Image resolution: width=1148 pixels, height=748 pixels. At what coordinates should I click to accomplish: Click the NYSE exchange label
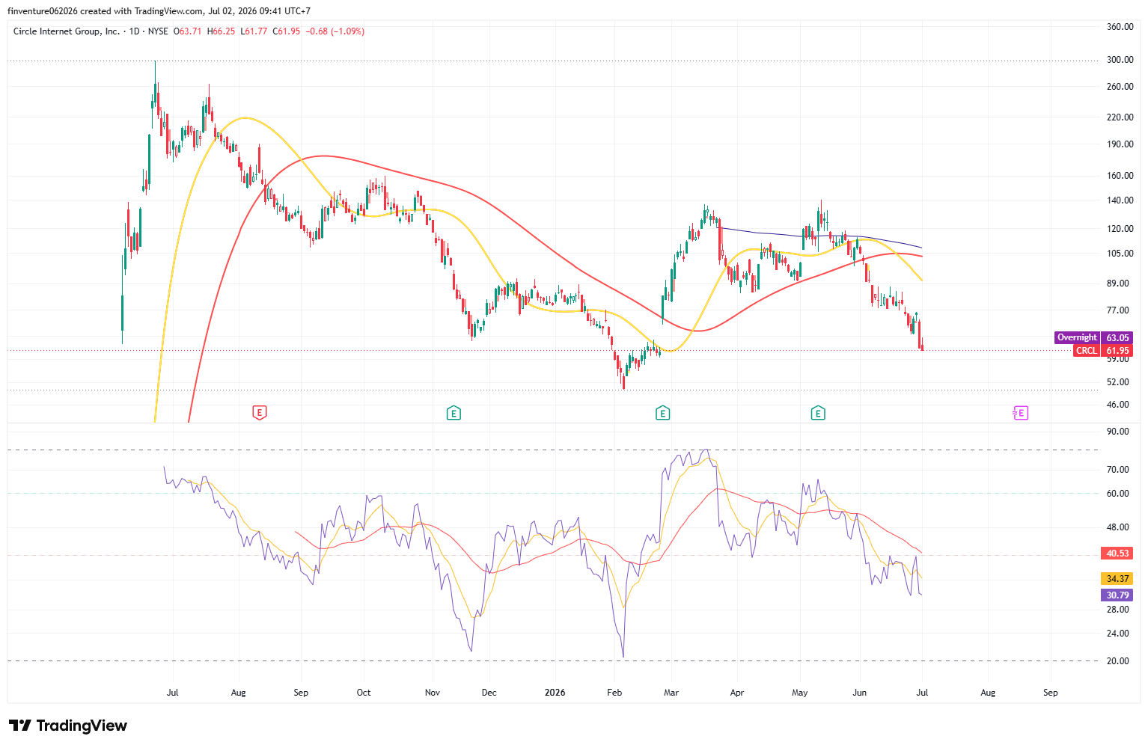pyautogui.click(x=158, y=31)
